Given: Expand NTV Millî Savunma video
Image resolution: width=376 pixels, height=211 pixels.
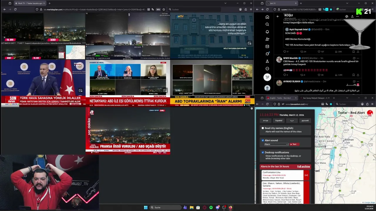Looking at the screenshot, I should [x=249, y=43].
